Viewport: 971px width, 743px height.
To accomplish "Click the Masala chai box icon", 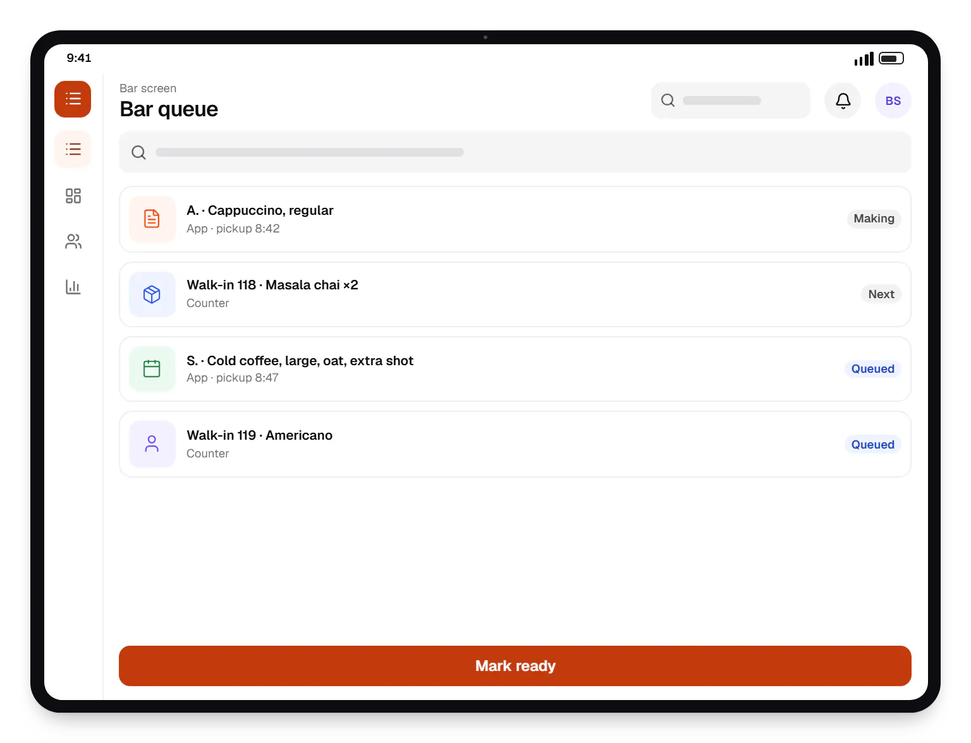I will [x=152, y=294].
